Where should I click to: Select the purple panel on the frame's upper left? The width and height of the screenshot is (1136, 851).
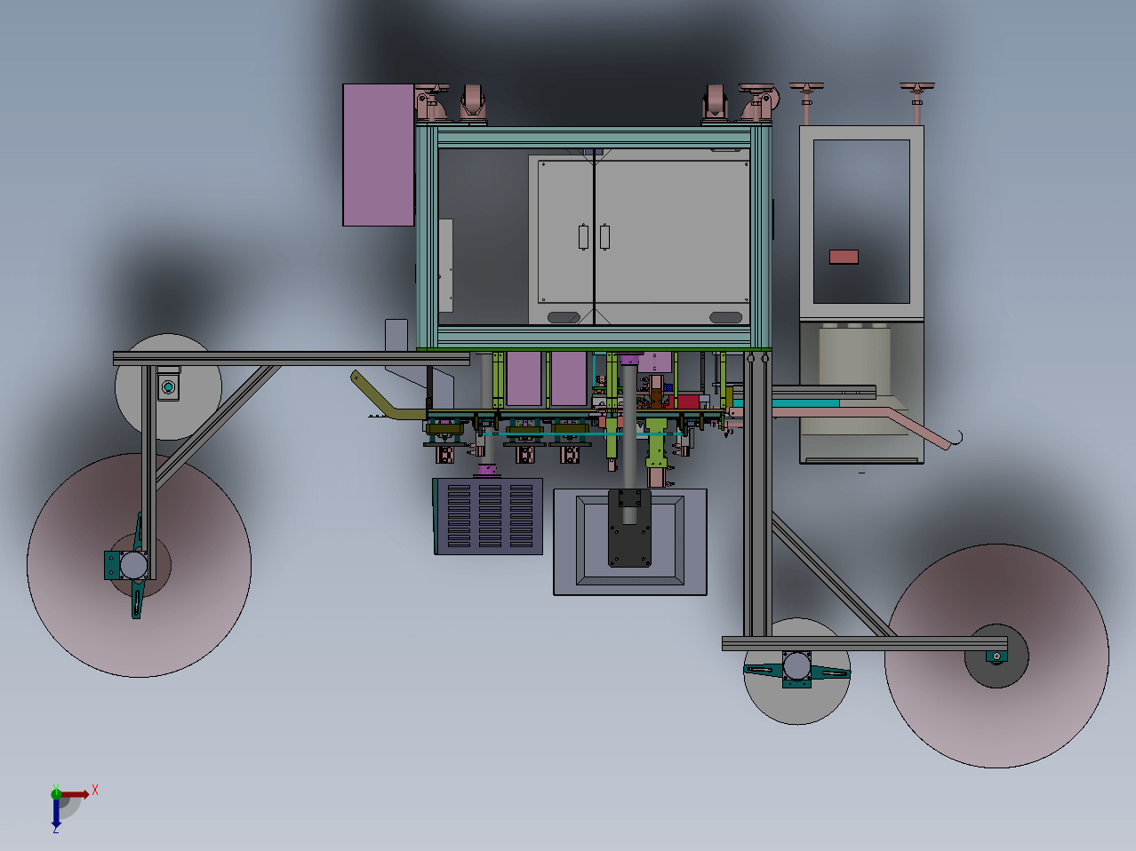[379, 155]
